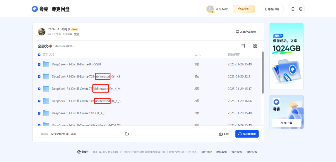Open DeepSeek-R1-Distill-Llama-70B-abliterated-IQ4_XS folder name
Screen dimensions: 336x162
86,76
